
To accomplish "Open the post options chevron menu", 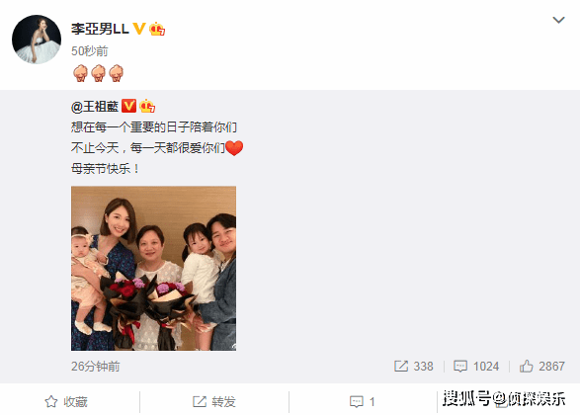I will [x=558, y=20].
